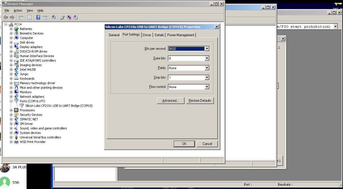Expand the Universal Serial Bus controllers node
343x189 pixels.
click(x=11, y=137)
